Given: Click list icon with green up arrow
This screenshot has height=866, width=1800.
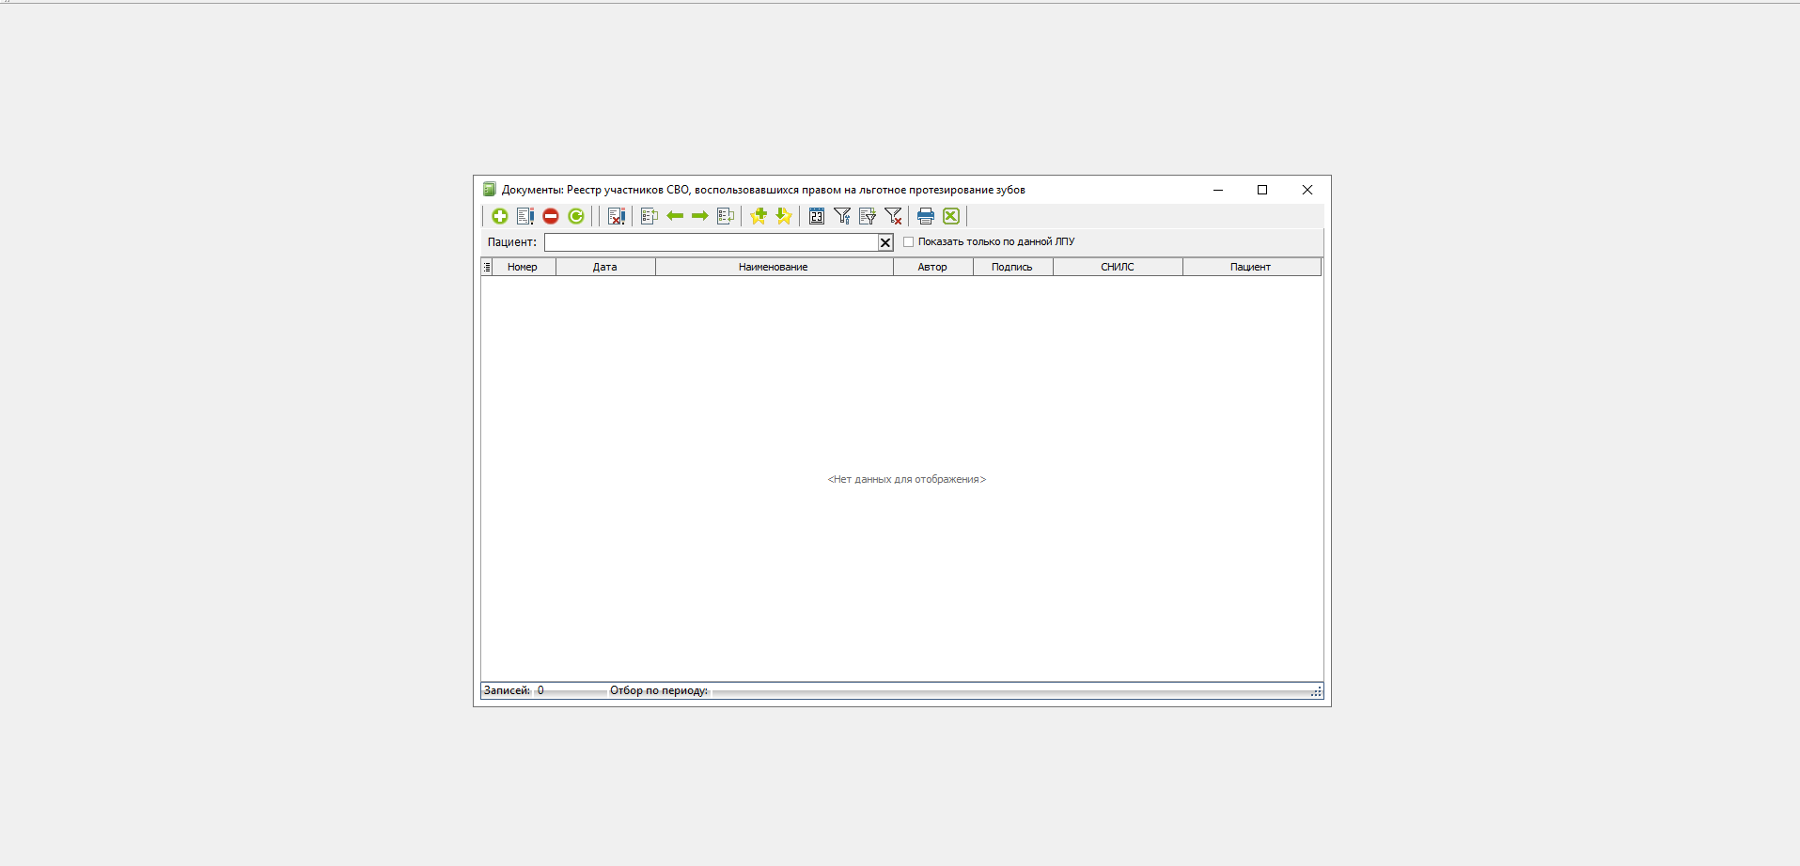Looking at the screenshot, I should click(x=650, y=216).
